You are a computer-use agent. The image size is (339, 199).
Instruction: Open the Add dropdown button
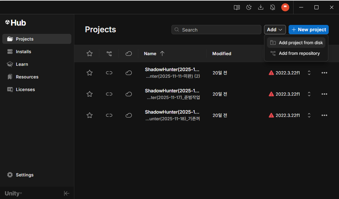pyautogui.click(x=275, y=30)
